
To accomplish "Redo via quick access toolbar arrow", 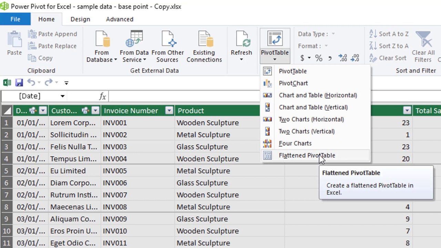I will pyautogui.click(x=49, y=83).
